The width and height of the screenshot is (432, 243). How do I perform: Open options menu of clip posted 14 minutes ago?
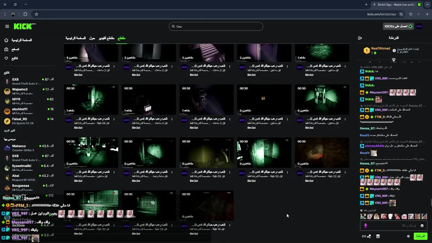pyautogui.click(x=230, y=225)
